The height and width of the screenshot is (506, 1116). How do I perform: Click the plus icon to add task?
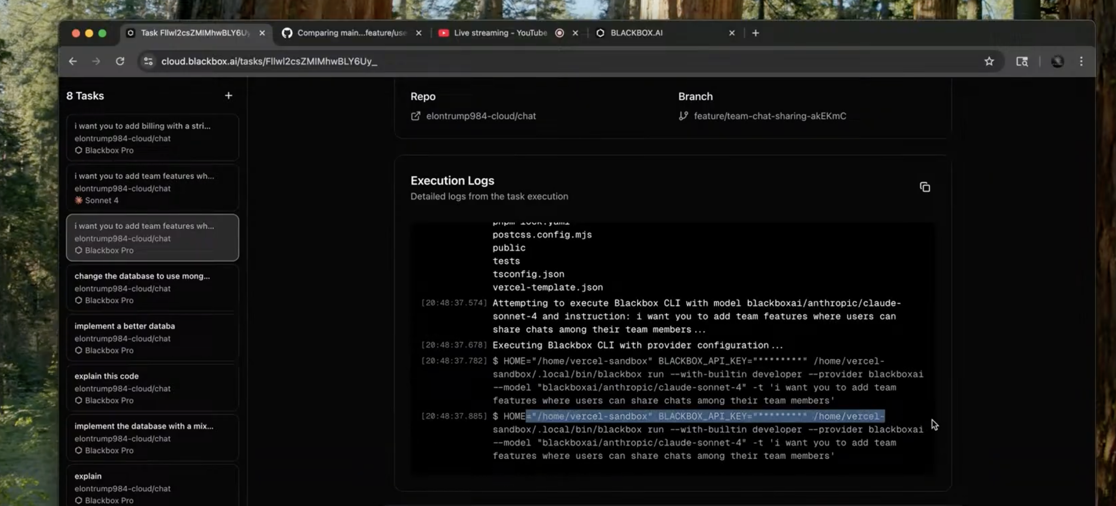point(228,96)
